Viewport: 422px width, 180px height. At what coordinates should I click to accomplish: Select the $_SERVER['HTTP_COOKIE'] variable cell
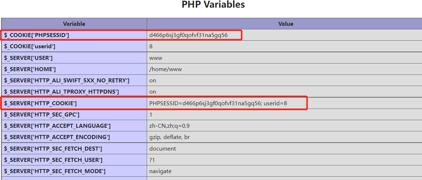(74, 103)
